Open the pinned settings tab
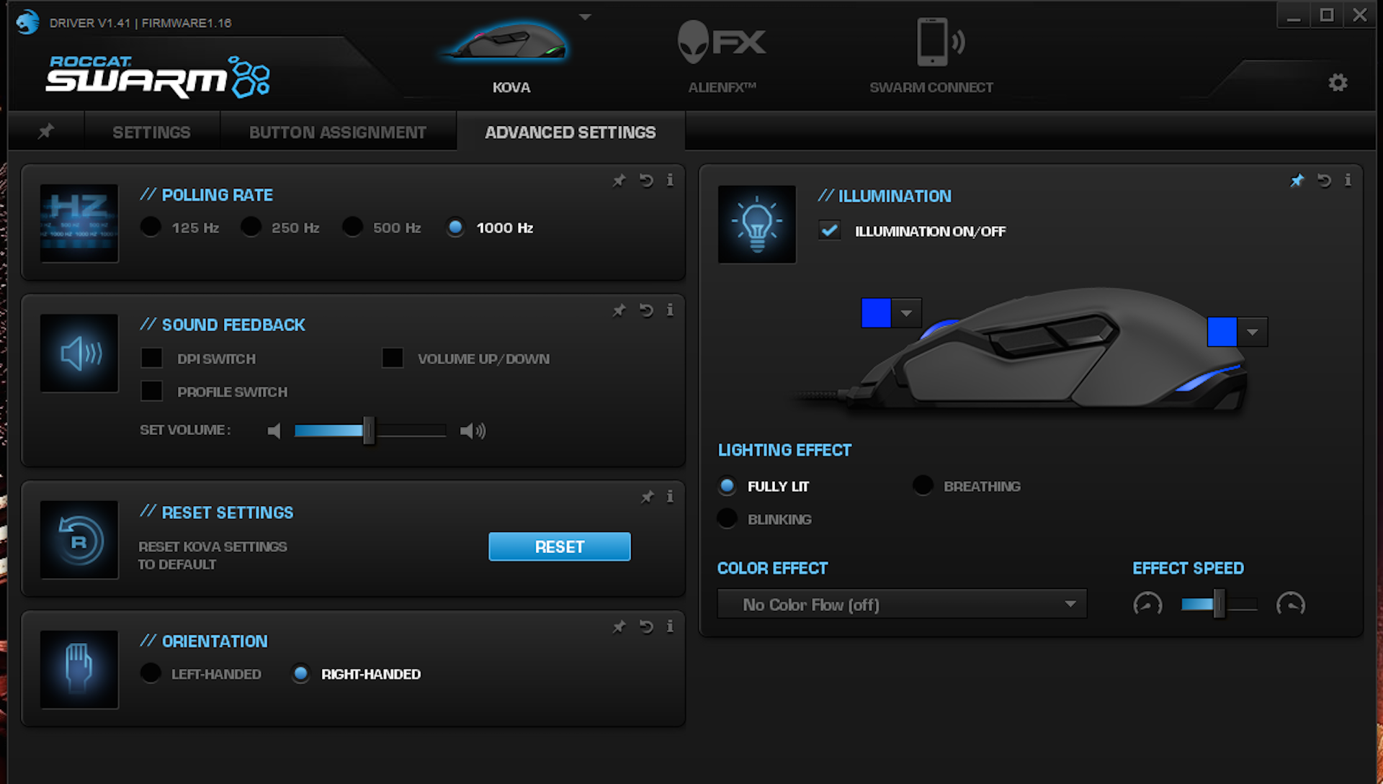The width and height of the screenshot is (1383, 784). [x=46, y=131]
